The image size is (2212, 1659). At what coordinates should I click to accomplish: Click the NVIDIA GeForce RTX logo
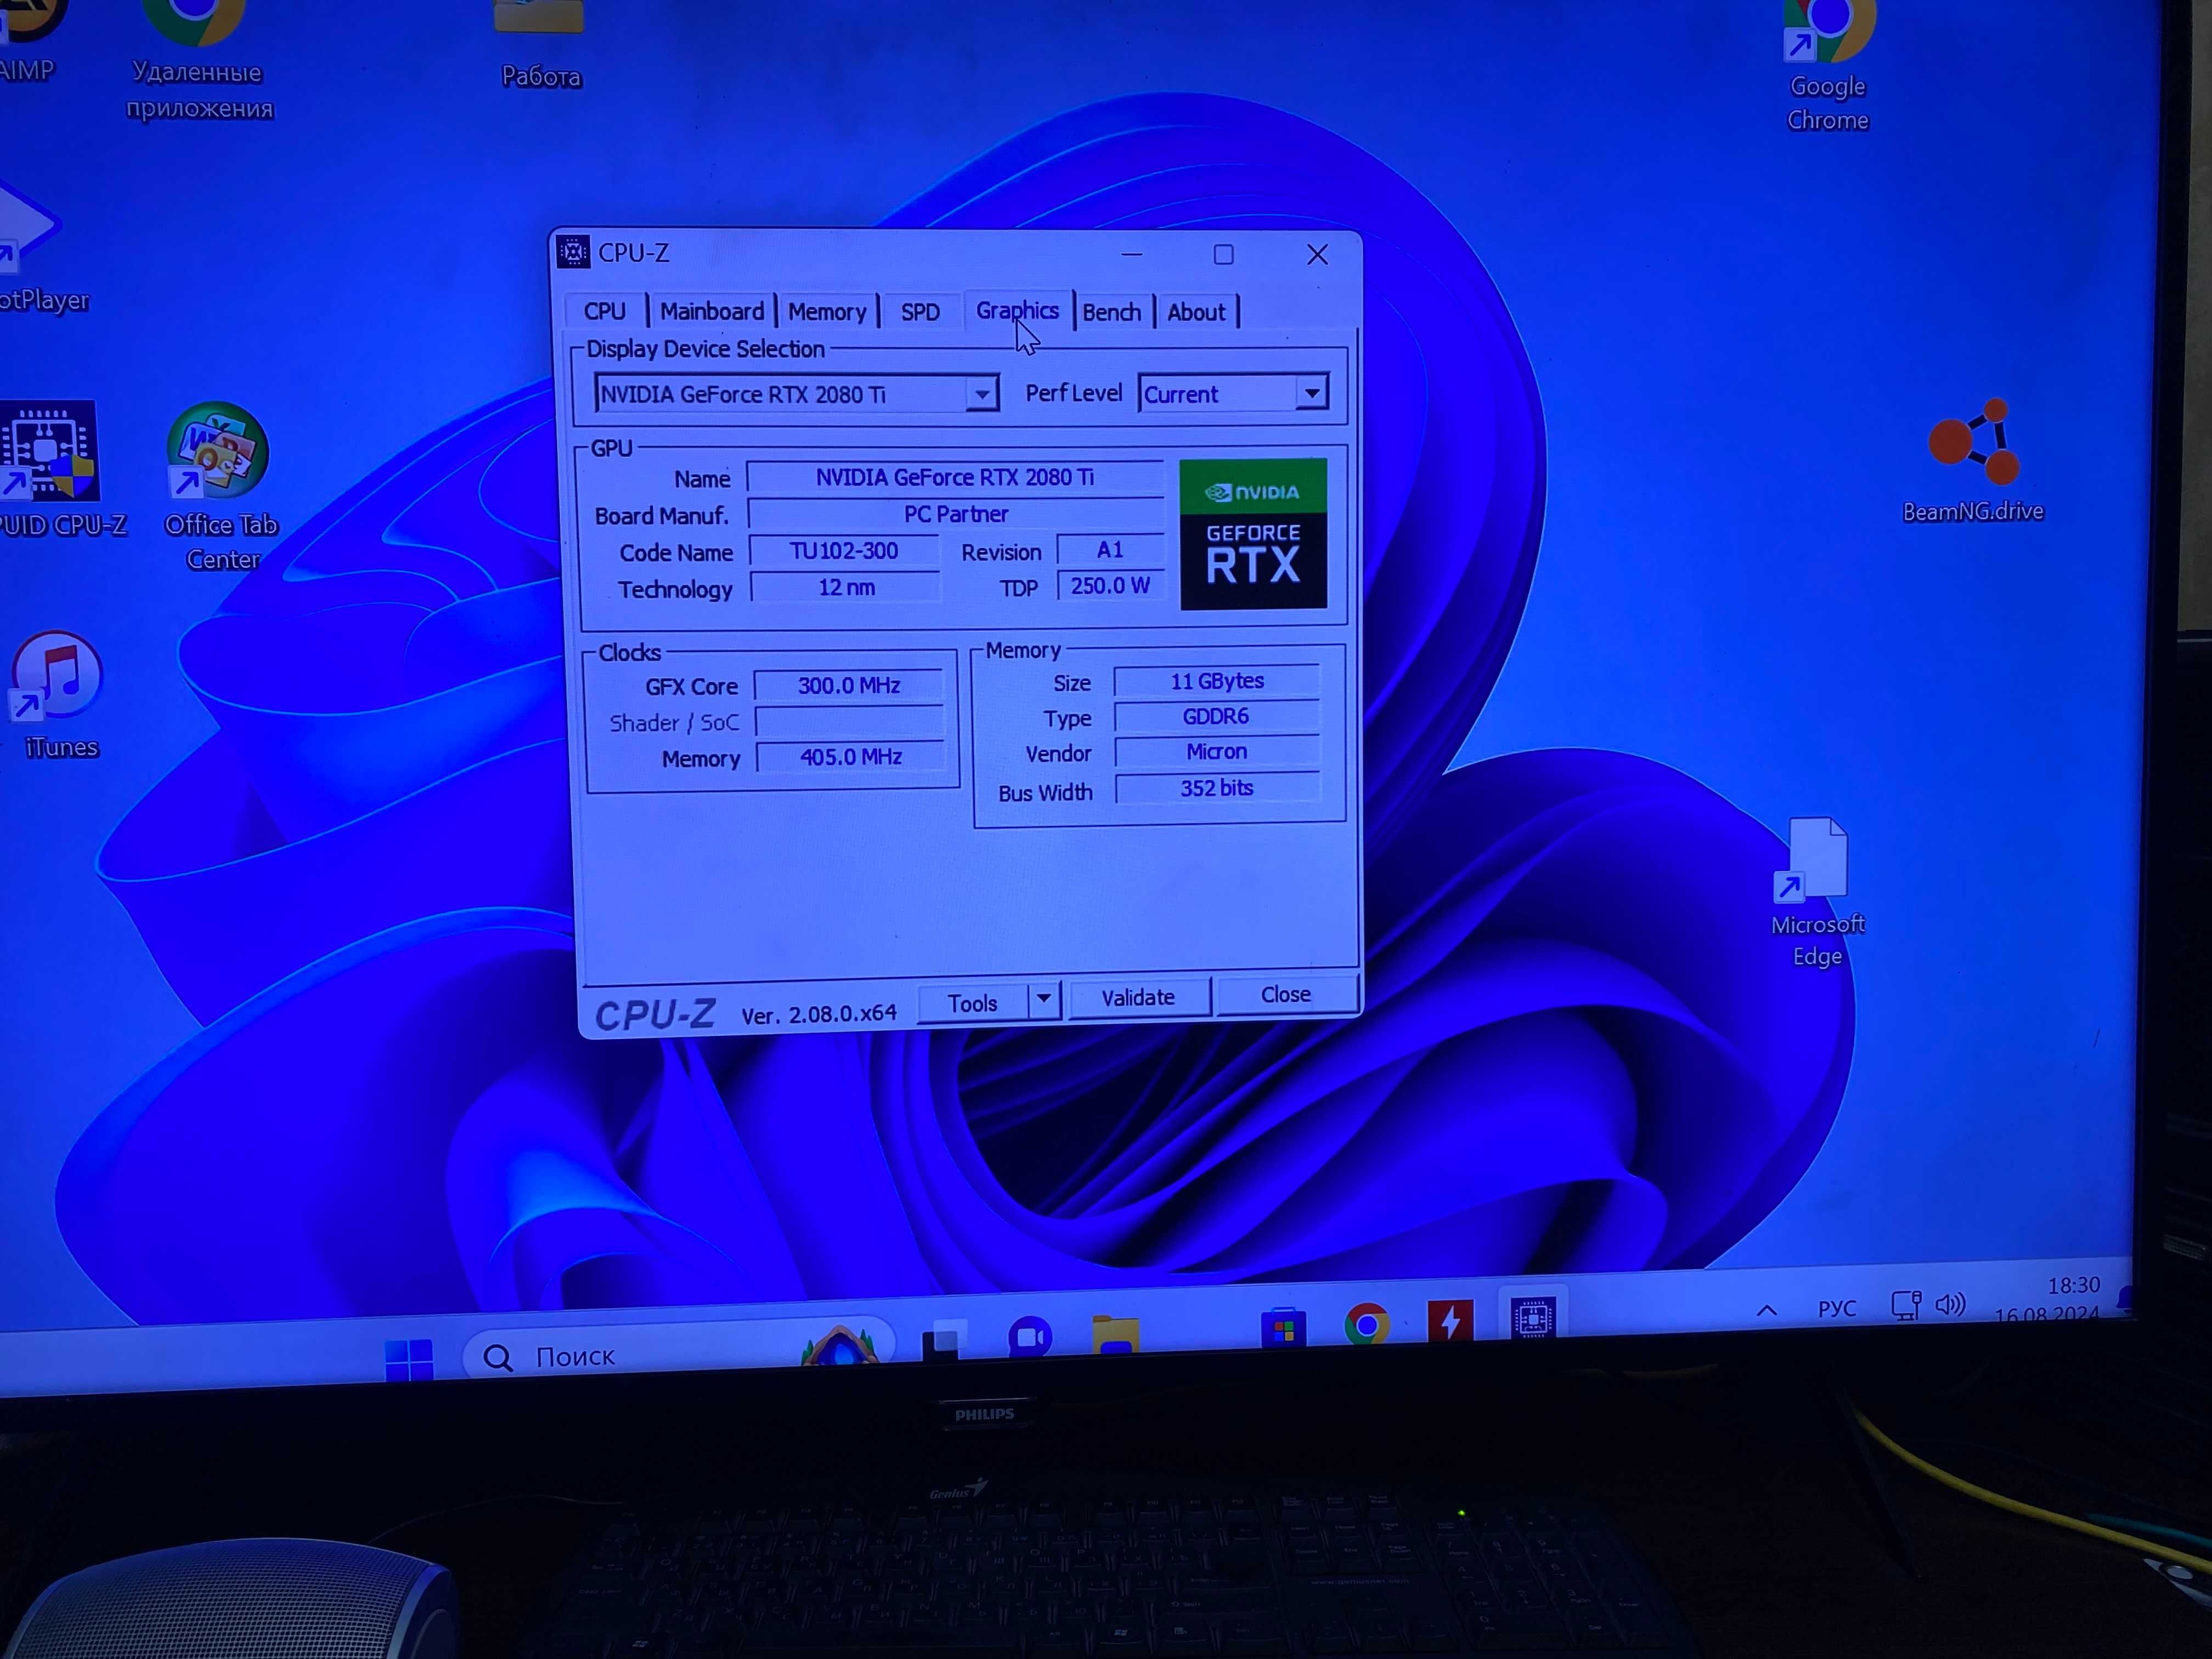pos(1253,534)
